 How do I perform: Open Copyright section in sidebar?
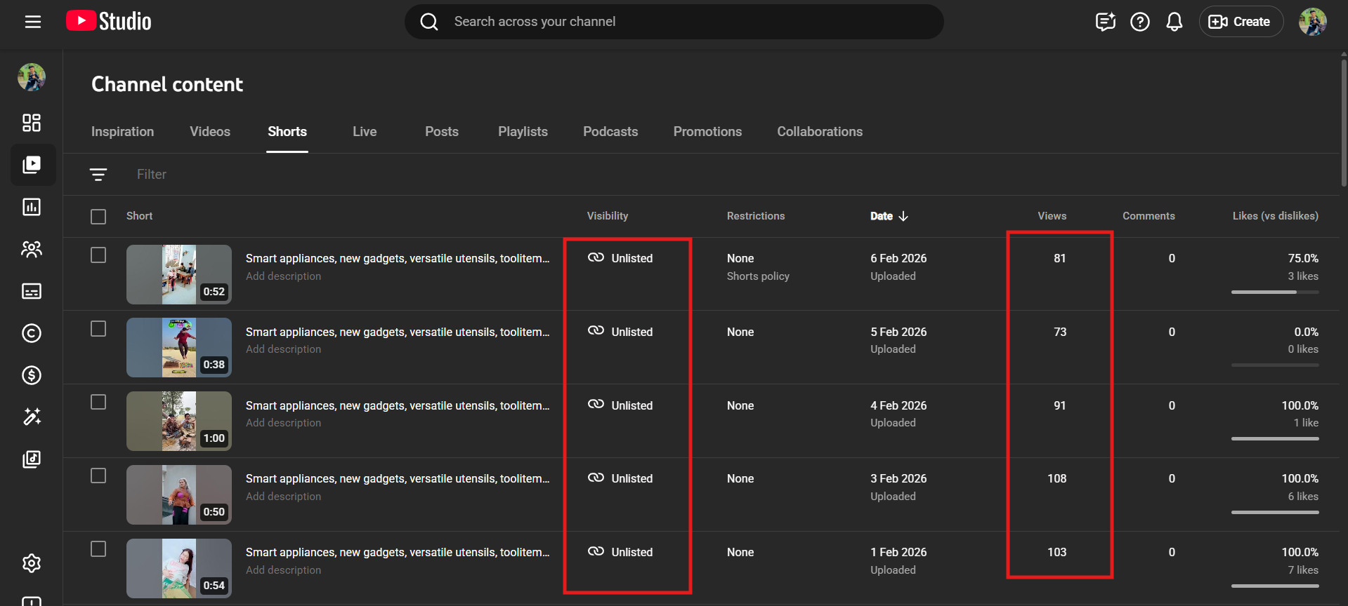click(x=32, y=333)
